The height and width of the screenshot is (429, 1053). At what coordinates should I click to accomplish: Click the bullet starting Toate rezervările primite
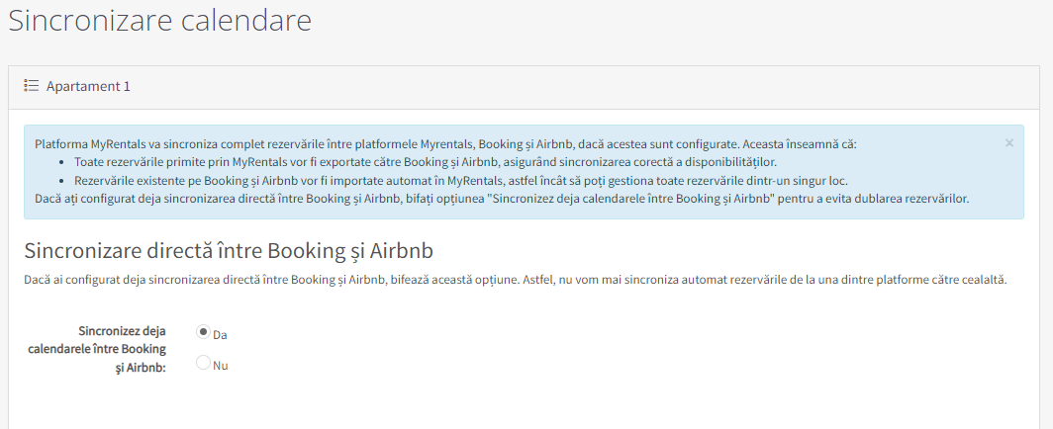[x=426, y=161]
